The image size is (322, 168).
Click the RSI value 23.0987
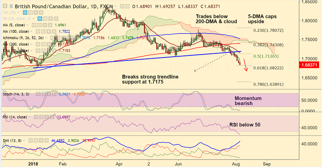click(64, 117)
